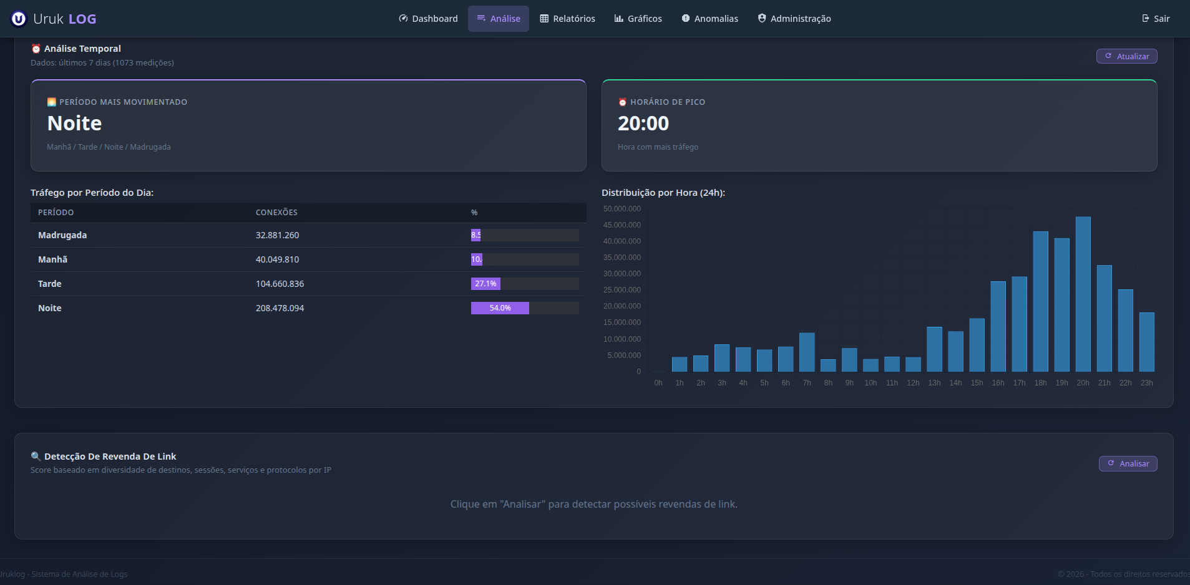Click the 7h bar in the hourly chart
1190x585 pixels.
click(x=807, y=352)
